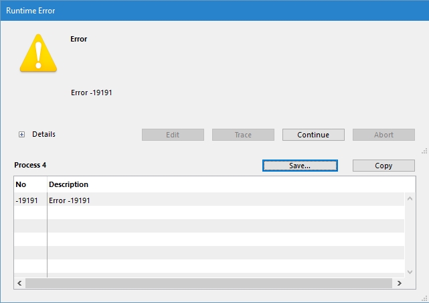This screenshot has height=303, width=429.
Task: Click the resize grip at dialog bottom-right
Action: [424, 298]
